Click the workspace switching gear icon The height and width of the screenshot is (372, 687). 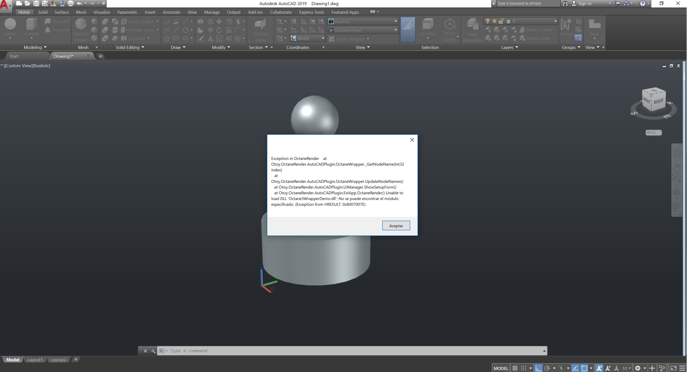[638, 368]
